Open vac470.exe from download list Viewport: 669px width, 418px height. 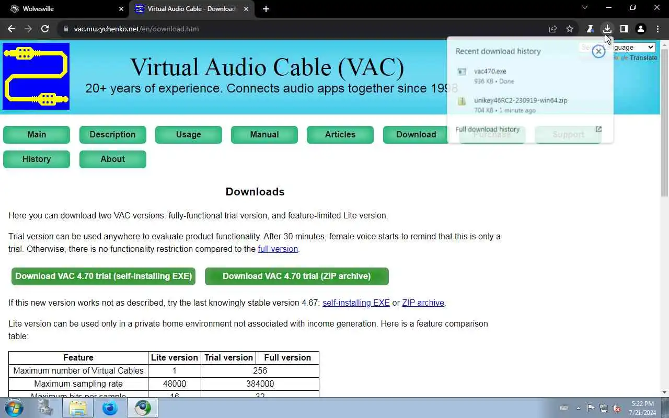[x=529, y=76]
